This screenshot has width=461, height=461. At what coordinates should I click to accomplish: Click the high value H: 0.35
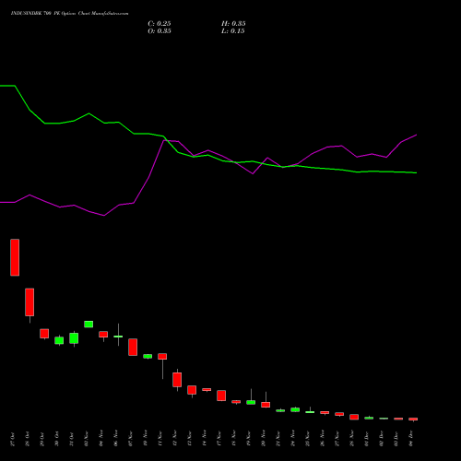(x=233, y=24)
